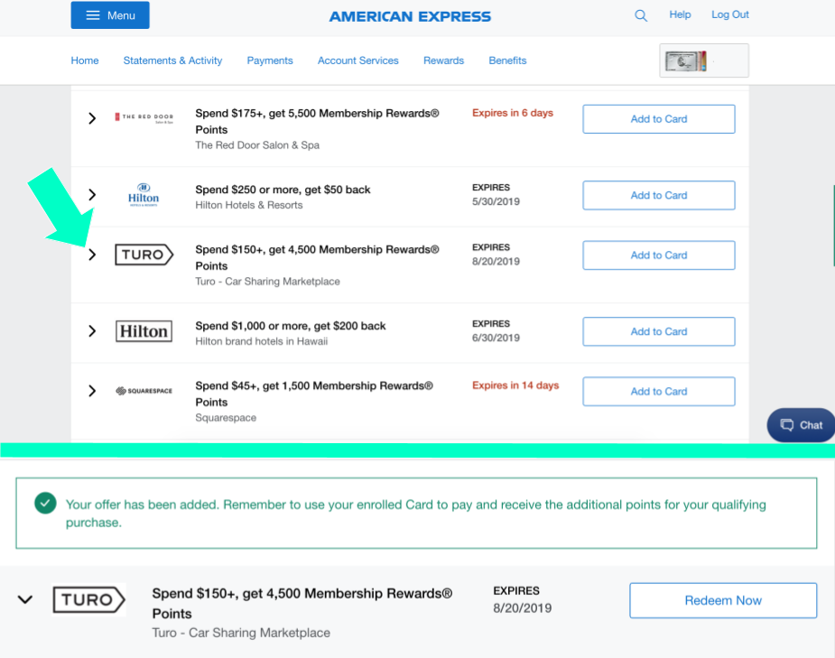Click the Squarespace logo

(x=144, y=391)
